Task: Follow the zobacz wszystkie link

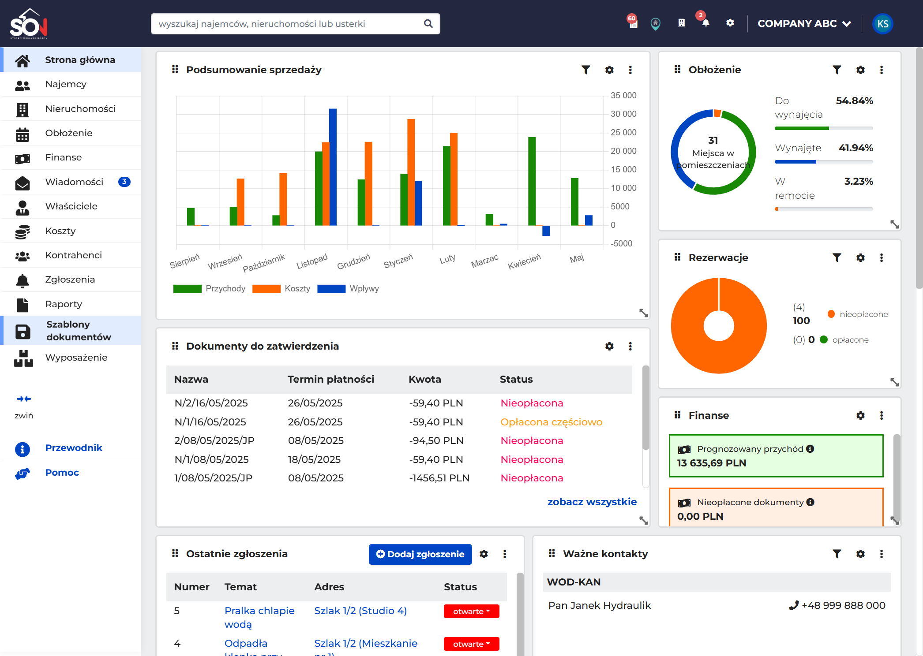Action: [592, 502]
